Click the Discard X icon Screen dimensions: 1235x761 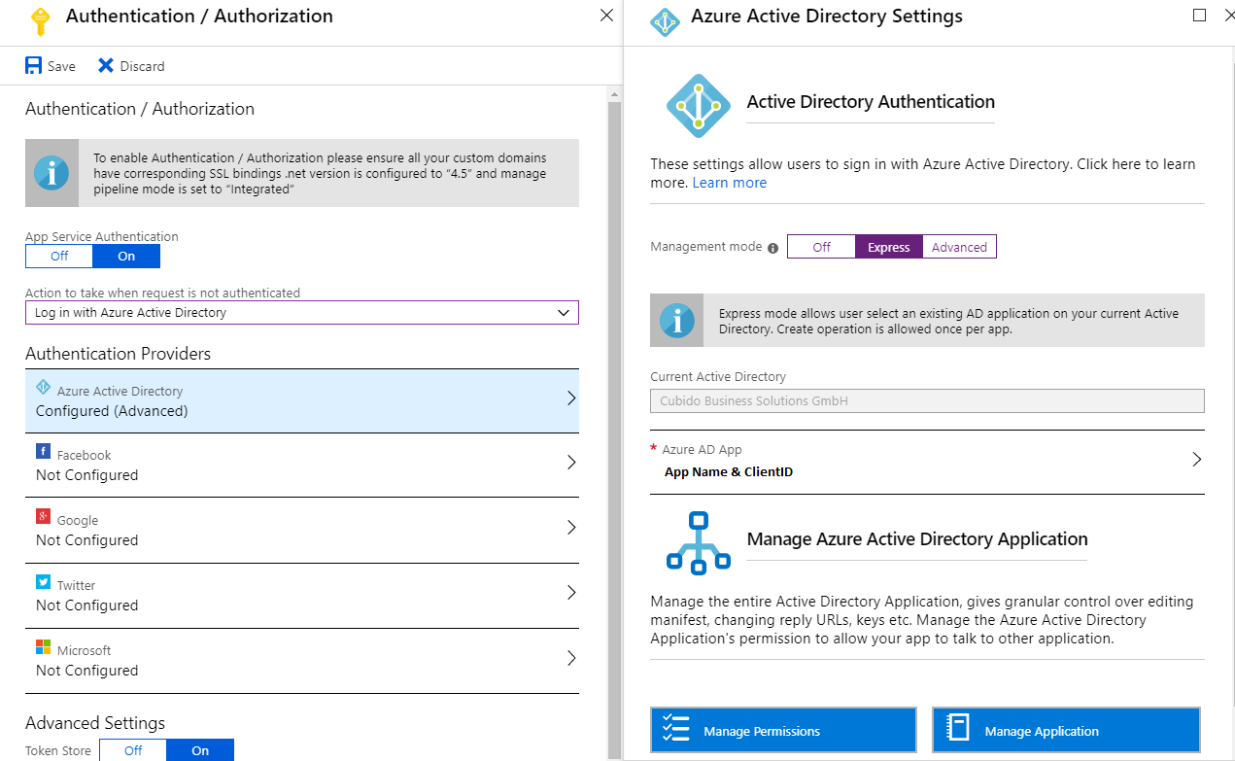coord(106,66)
